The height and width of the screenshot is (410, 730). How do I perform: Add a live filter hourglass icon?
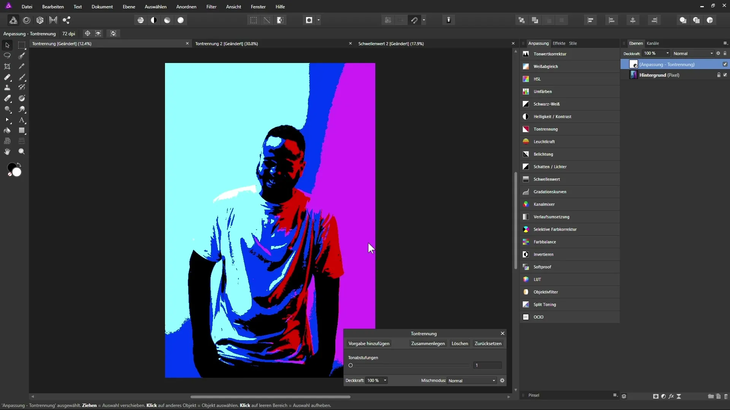click(679, 396)
